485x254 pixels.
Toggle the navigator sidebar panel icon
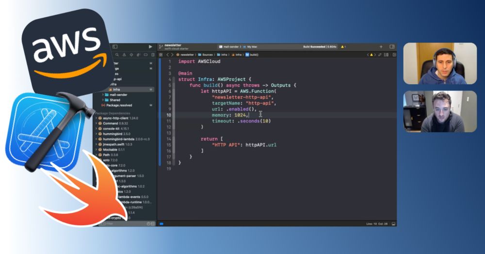tap(115, 46)
